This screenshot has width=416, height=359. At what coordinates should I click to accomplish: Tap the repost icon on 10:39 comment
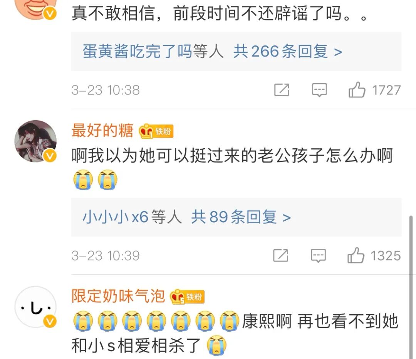point(281,255)
